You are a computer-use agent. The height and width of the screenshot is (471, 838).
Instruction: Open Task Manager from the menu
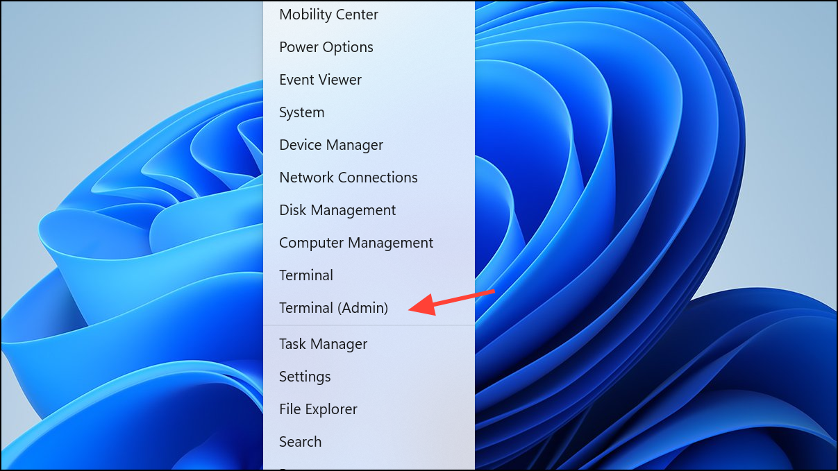369,344
